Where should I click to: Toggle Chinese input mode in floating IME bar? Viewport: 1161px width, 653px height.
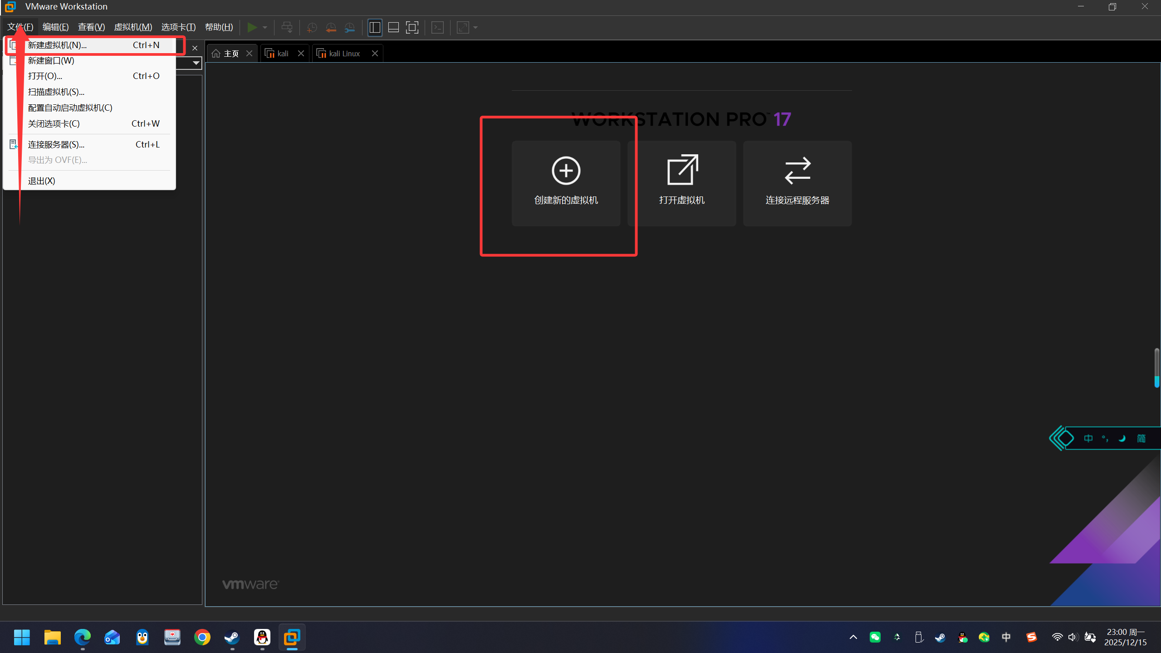(x=1088, y=438)
